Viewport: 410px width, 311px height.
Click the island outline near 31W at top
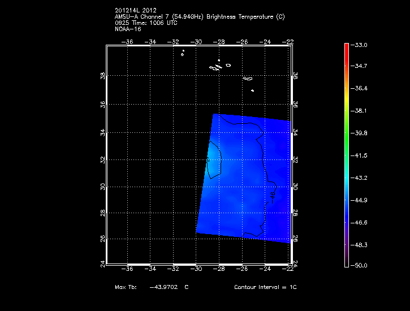click(183, 54)
